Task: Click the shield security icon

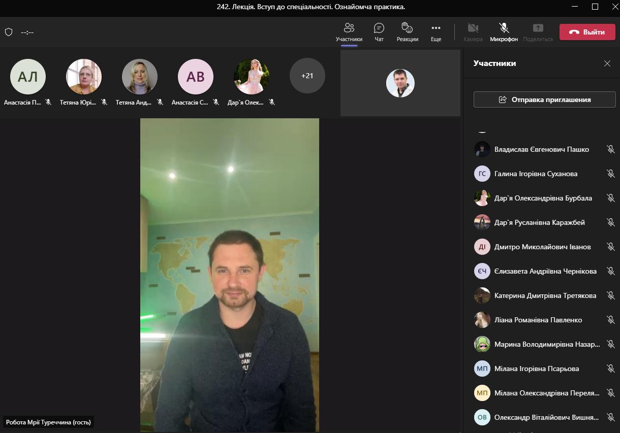Action: click(x=9, y=32)
